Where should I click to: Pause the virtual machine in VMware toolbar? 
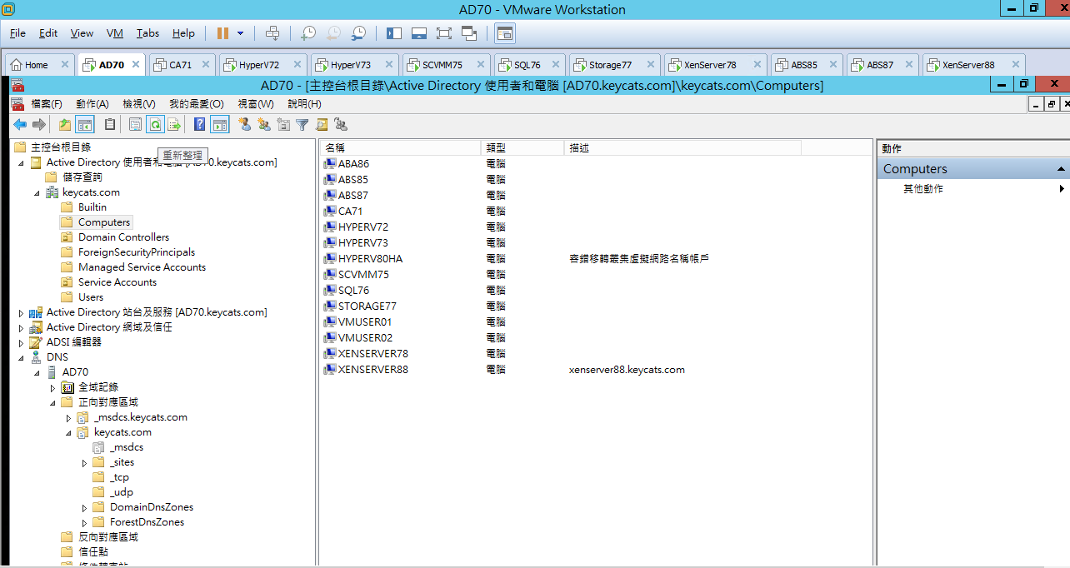point(222,33)
